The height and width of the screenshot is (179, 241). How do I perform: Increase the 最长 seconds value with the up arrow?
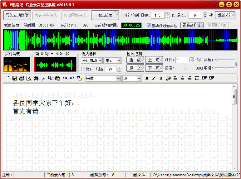[x=205, y=14]
